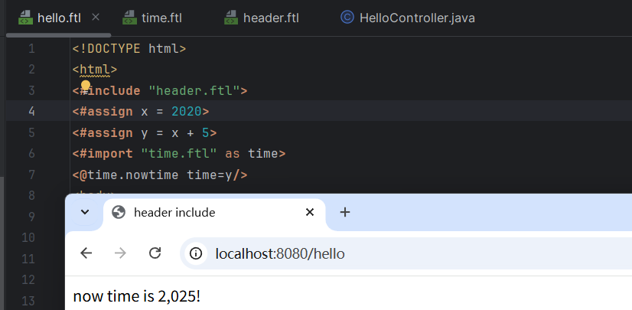
Task: Open a new browser tab
Action: coord(345,212)
